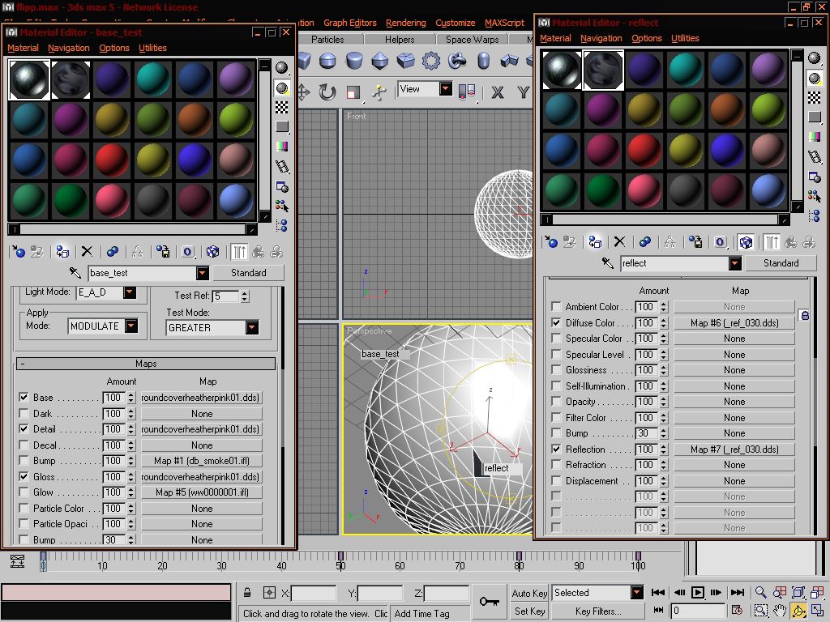Select the cyan sample sphere in reflect editor

coord(685,69)
